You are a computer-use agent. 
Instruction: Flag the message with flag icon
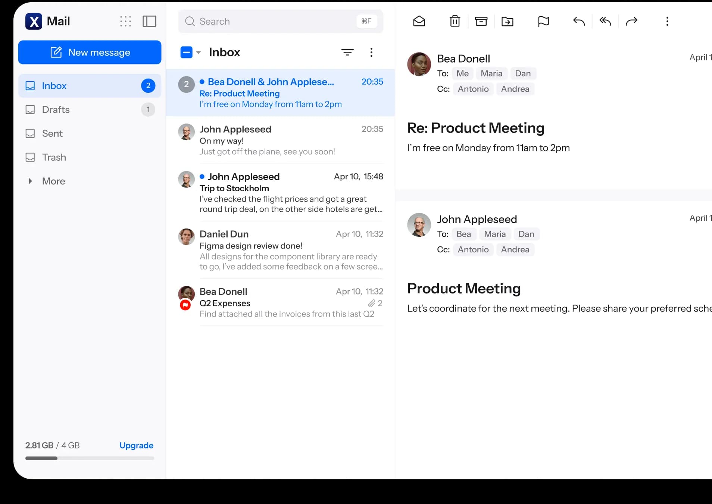coord(543,21)
